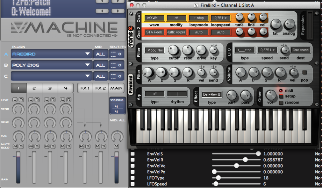The height and width of the screenshot is (188, 322).
Task: Click the Filter envelope R knob
Action: [x=188, y=72]
